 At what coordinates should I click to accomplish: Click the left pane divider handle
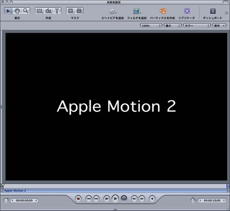1,107
